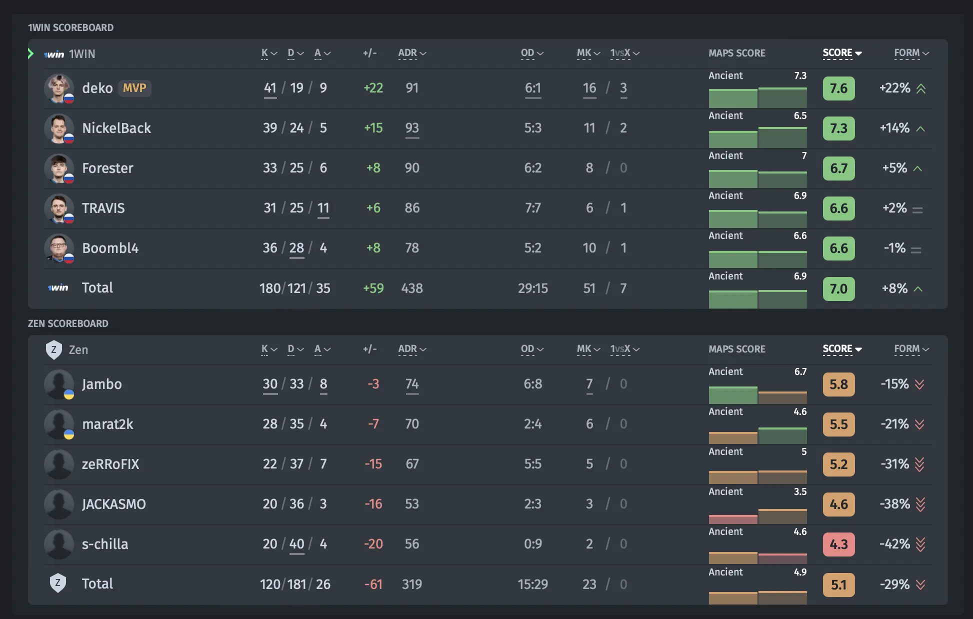The image size is (973, 619).
Task: Click Forester's player avatar
Action: (59, 168)
